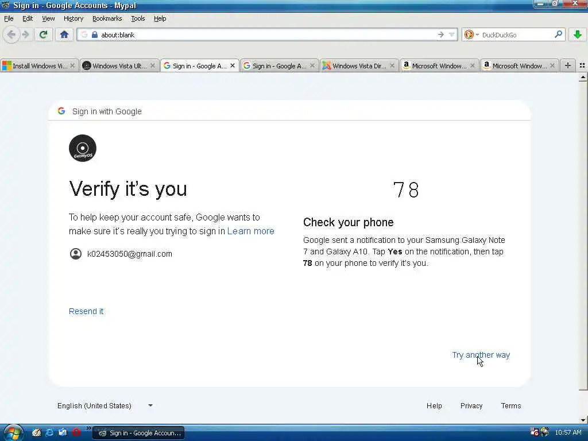Click the scrollbar up arrow
Screen dimensions: 588x441
(x=583, y=78)
